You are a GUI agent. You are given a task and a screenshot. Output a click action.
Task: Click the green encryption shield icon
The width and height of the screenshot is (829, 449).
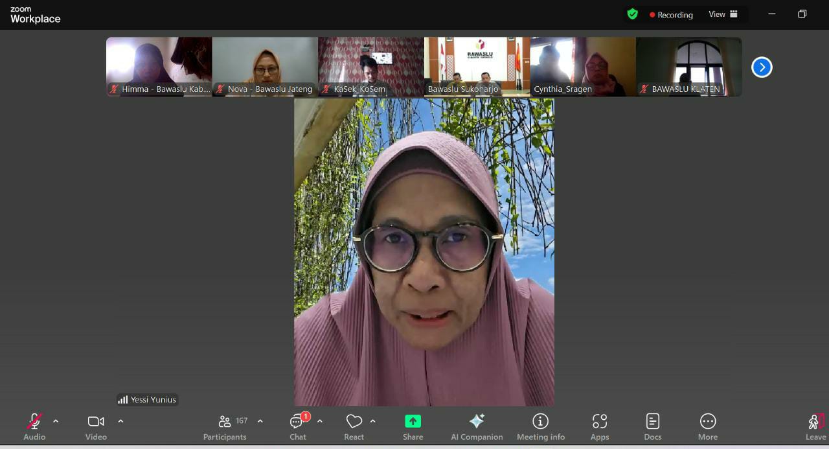(632, 14)
